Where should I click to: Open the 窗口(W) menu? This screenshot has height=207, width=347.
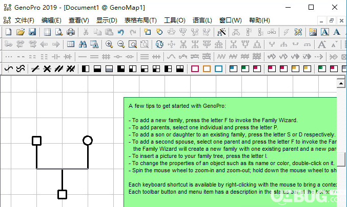point(230,20)
